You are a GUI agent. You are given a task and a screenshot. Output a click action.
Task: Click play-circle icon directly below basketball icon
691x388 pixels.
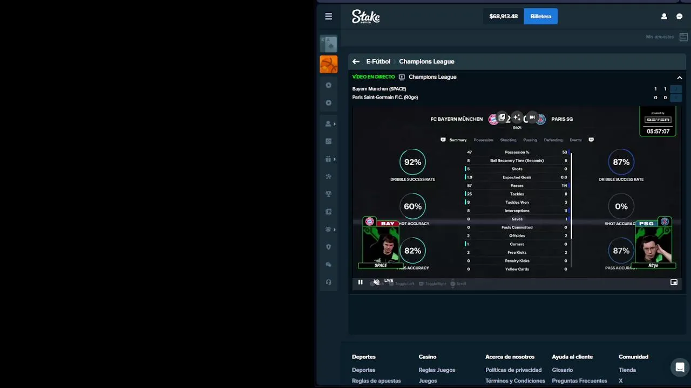(328, 85)
